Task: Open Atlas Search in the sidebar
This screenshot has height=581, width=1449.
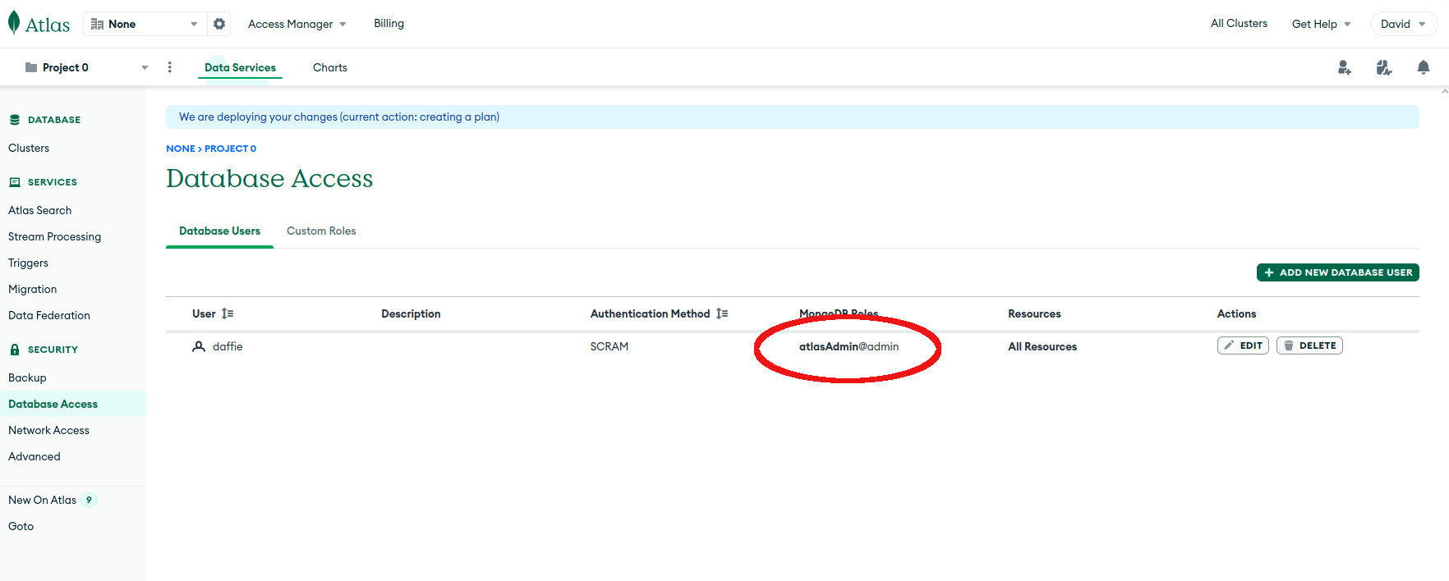Action: tap(39, 211)
